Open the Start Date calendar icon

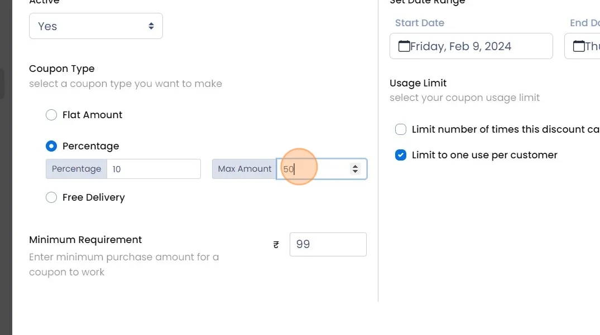tap(404, 46)
